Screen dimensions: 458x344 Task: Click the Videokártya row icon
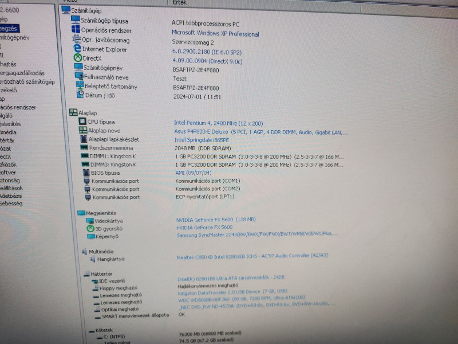point(90,221)
